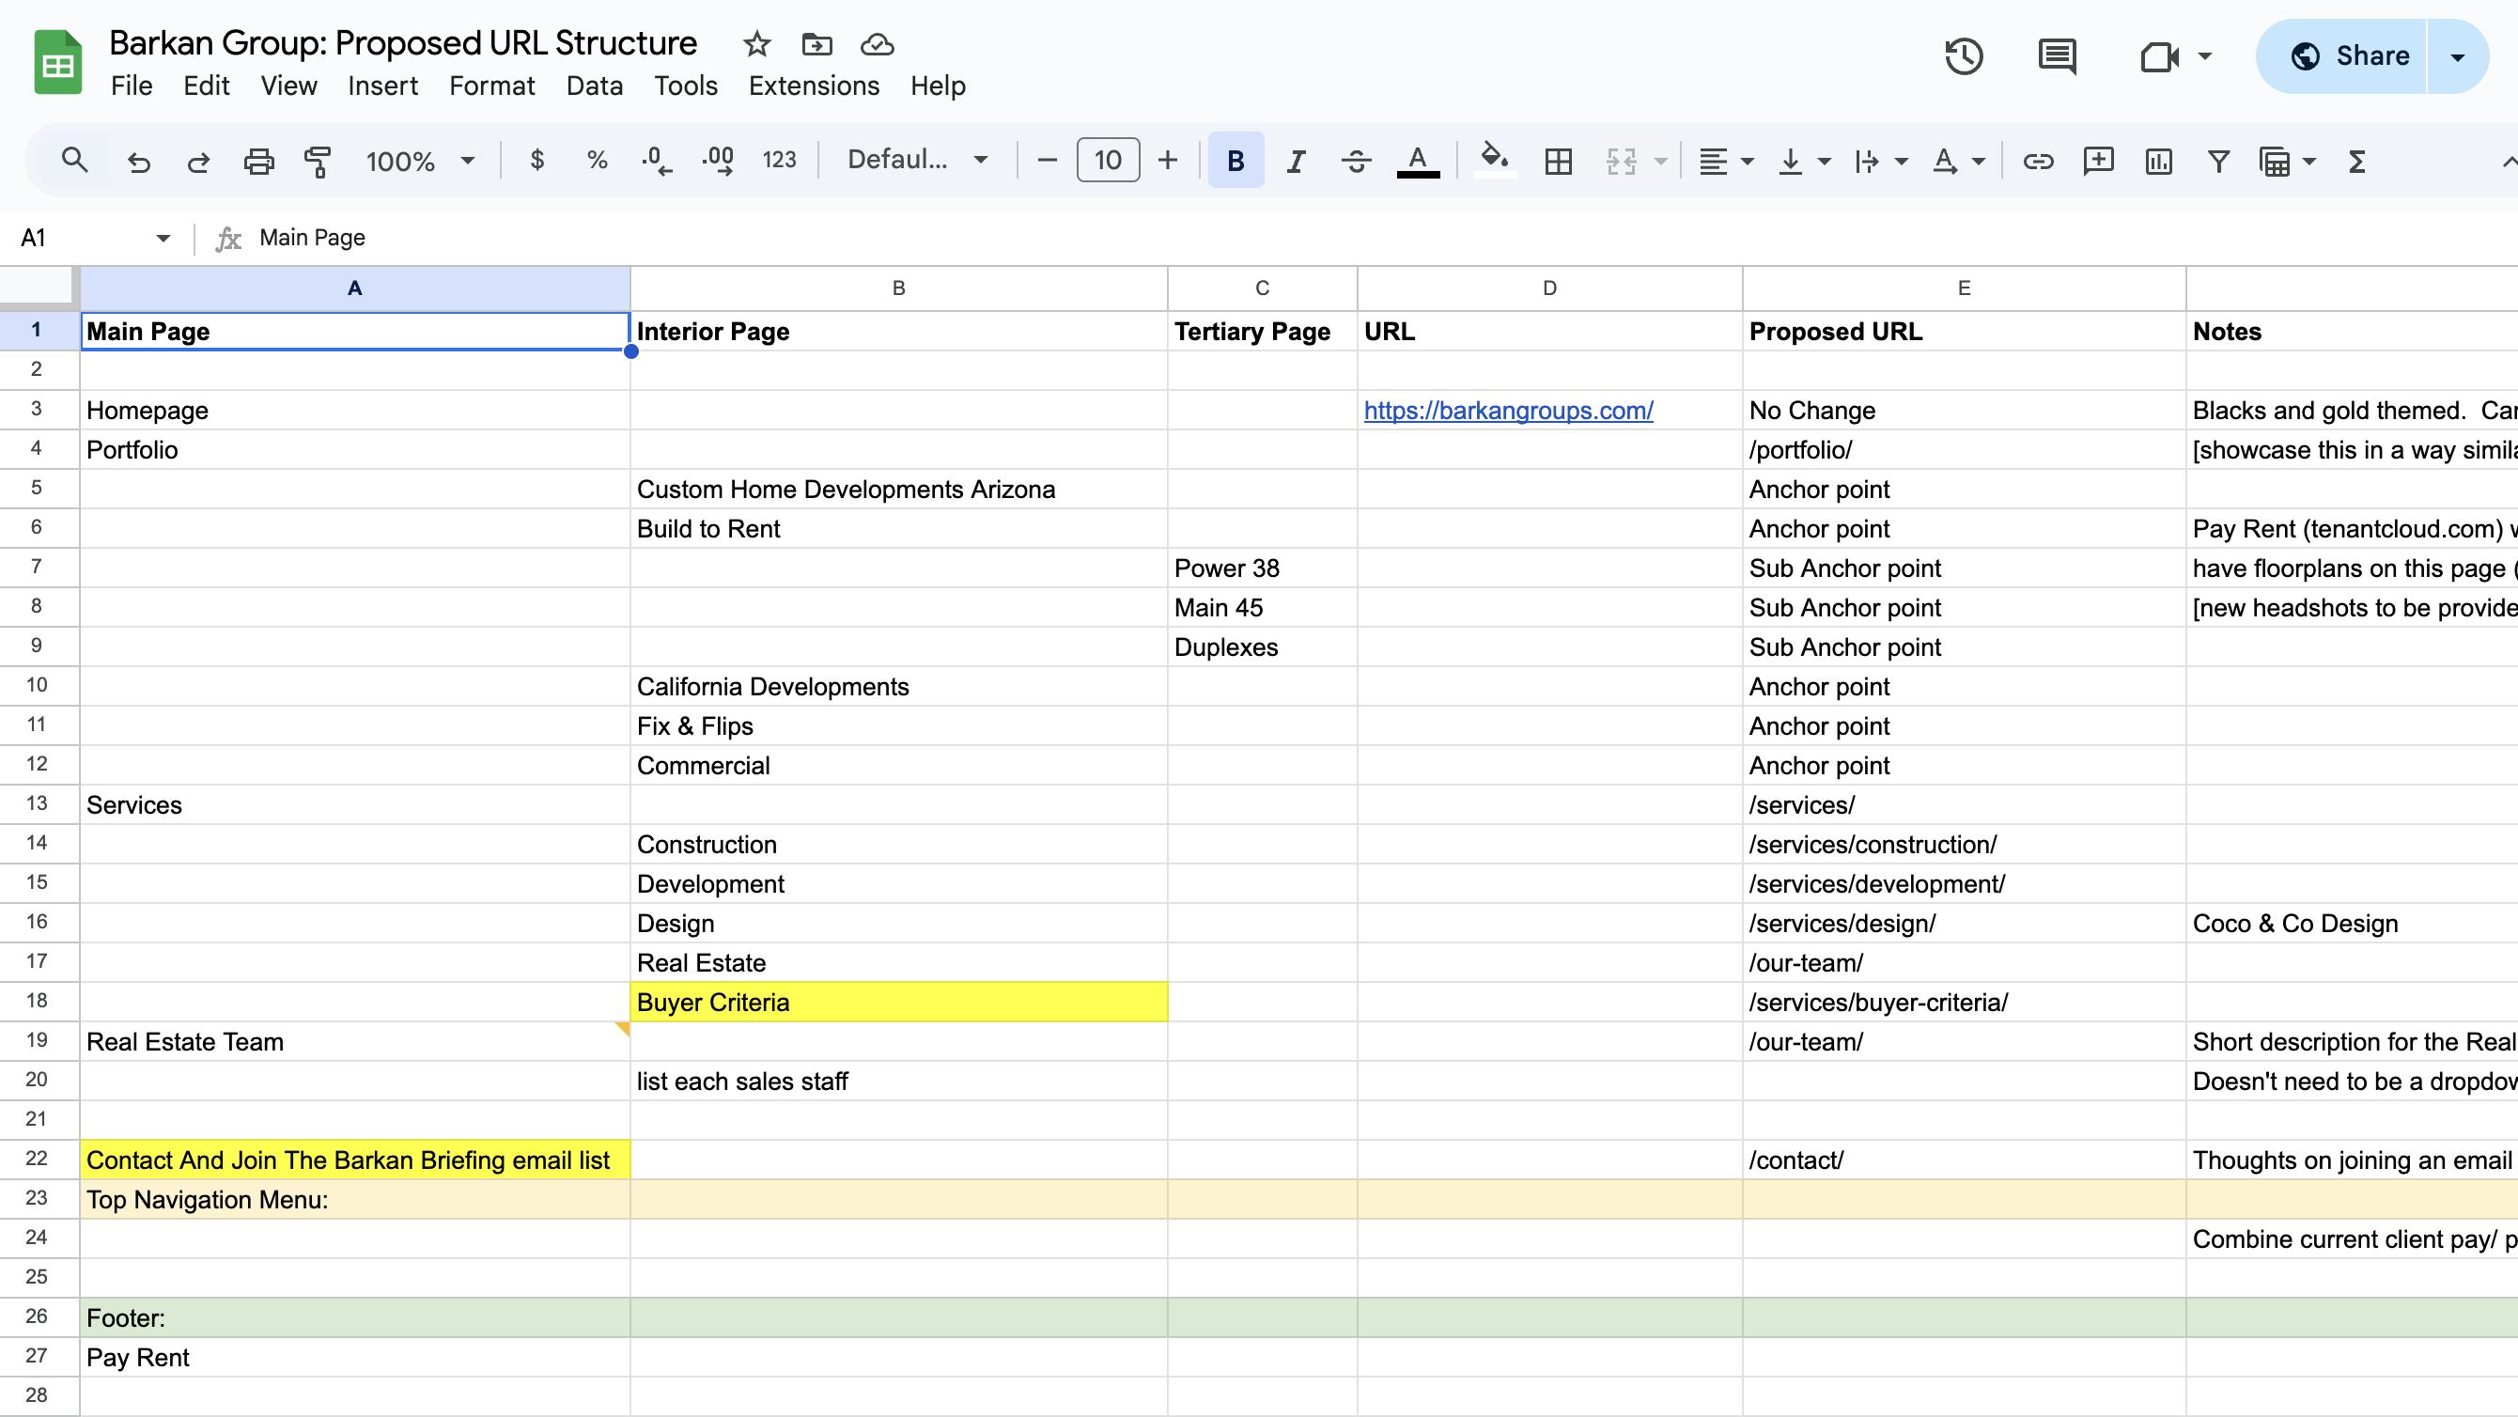The width and height of the screenshot is (2518, 1417).
Task: Increase decimal places icon
Action: [x=718, y=161]
